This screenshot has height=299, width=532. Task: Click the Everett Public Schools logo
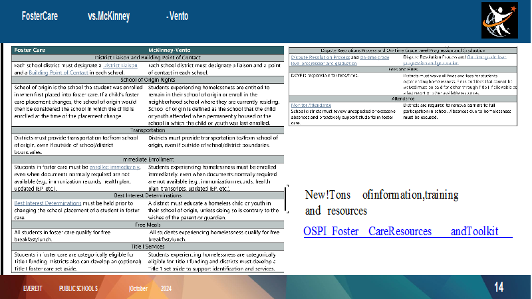pos(499,21)
